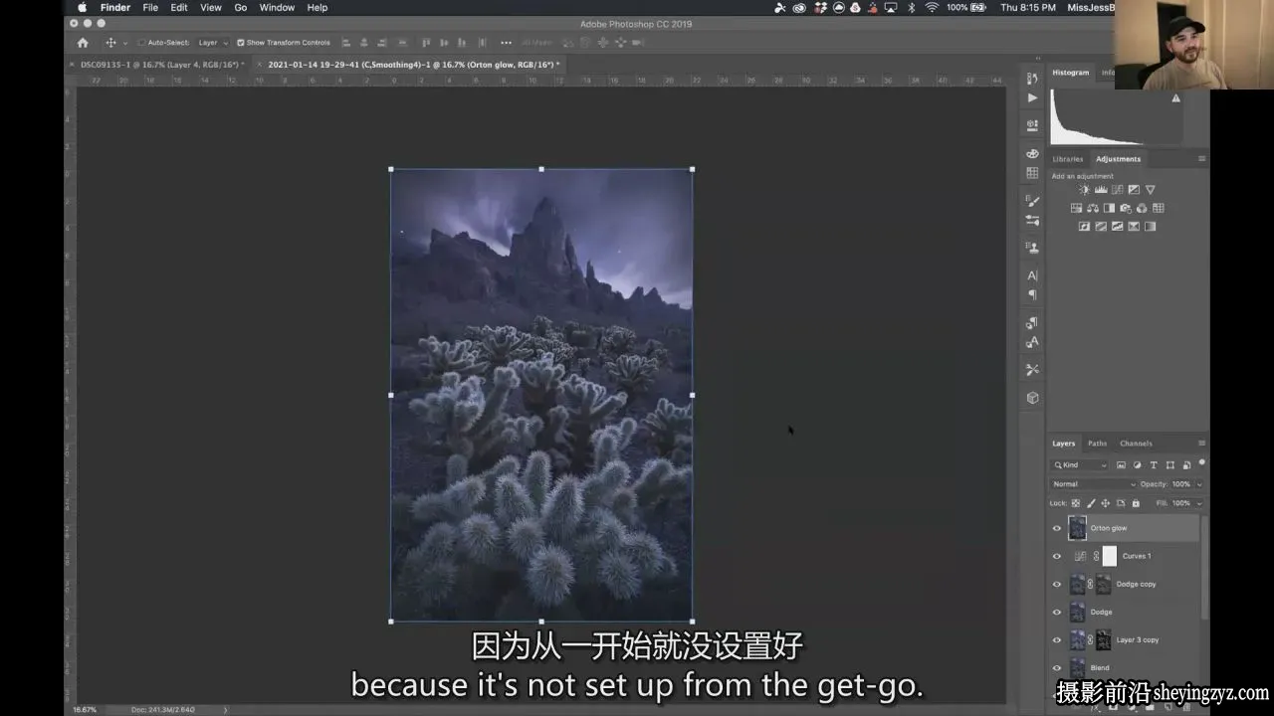
Task: Add a Channel Mixer adjustment
Action: [1142, 208]
